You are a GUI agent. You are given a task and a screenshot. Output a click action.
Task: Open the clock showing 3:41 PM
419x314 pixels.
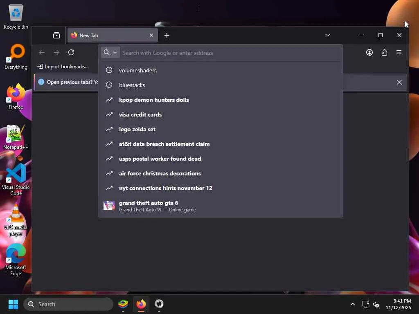(399, 304)
